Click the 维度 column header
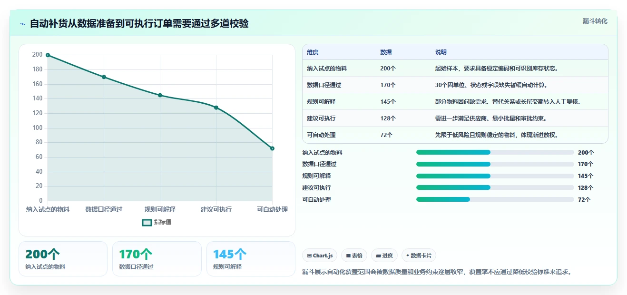This screenshot has height=295, width=627. pos(313,52)
